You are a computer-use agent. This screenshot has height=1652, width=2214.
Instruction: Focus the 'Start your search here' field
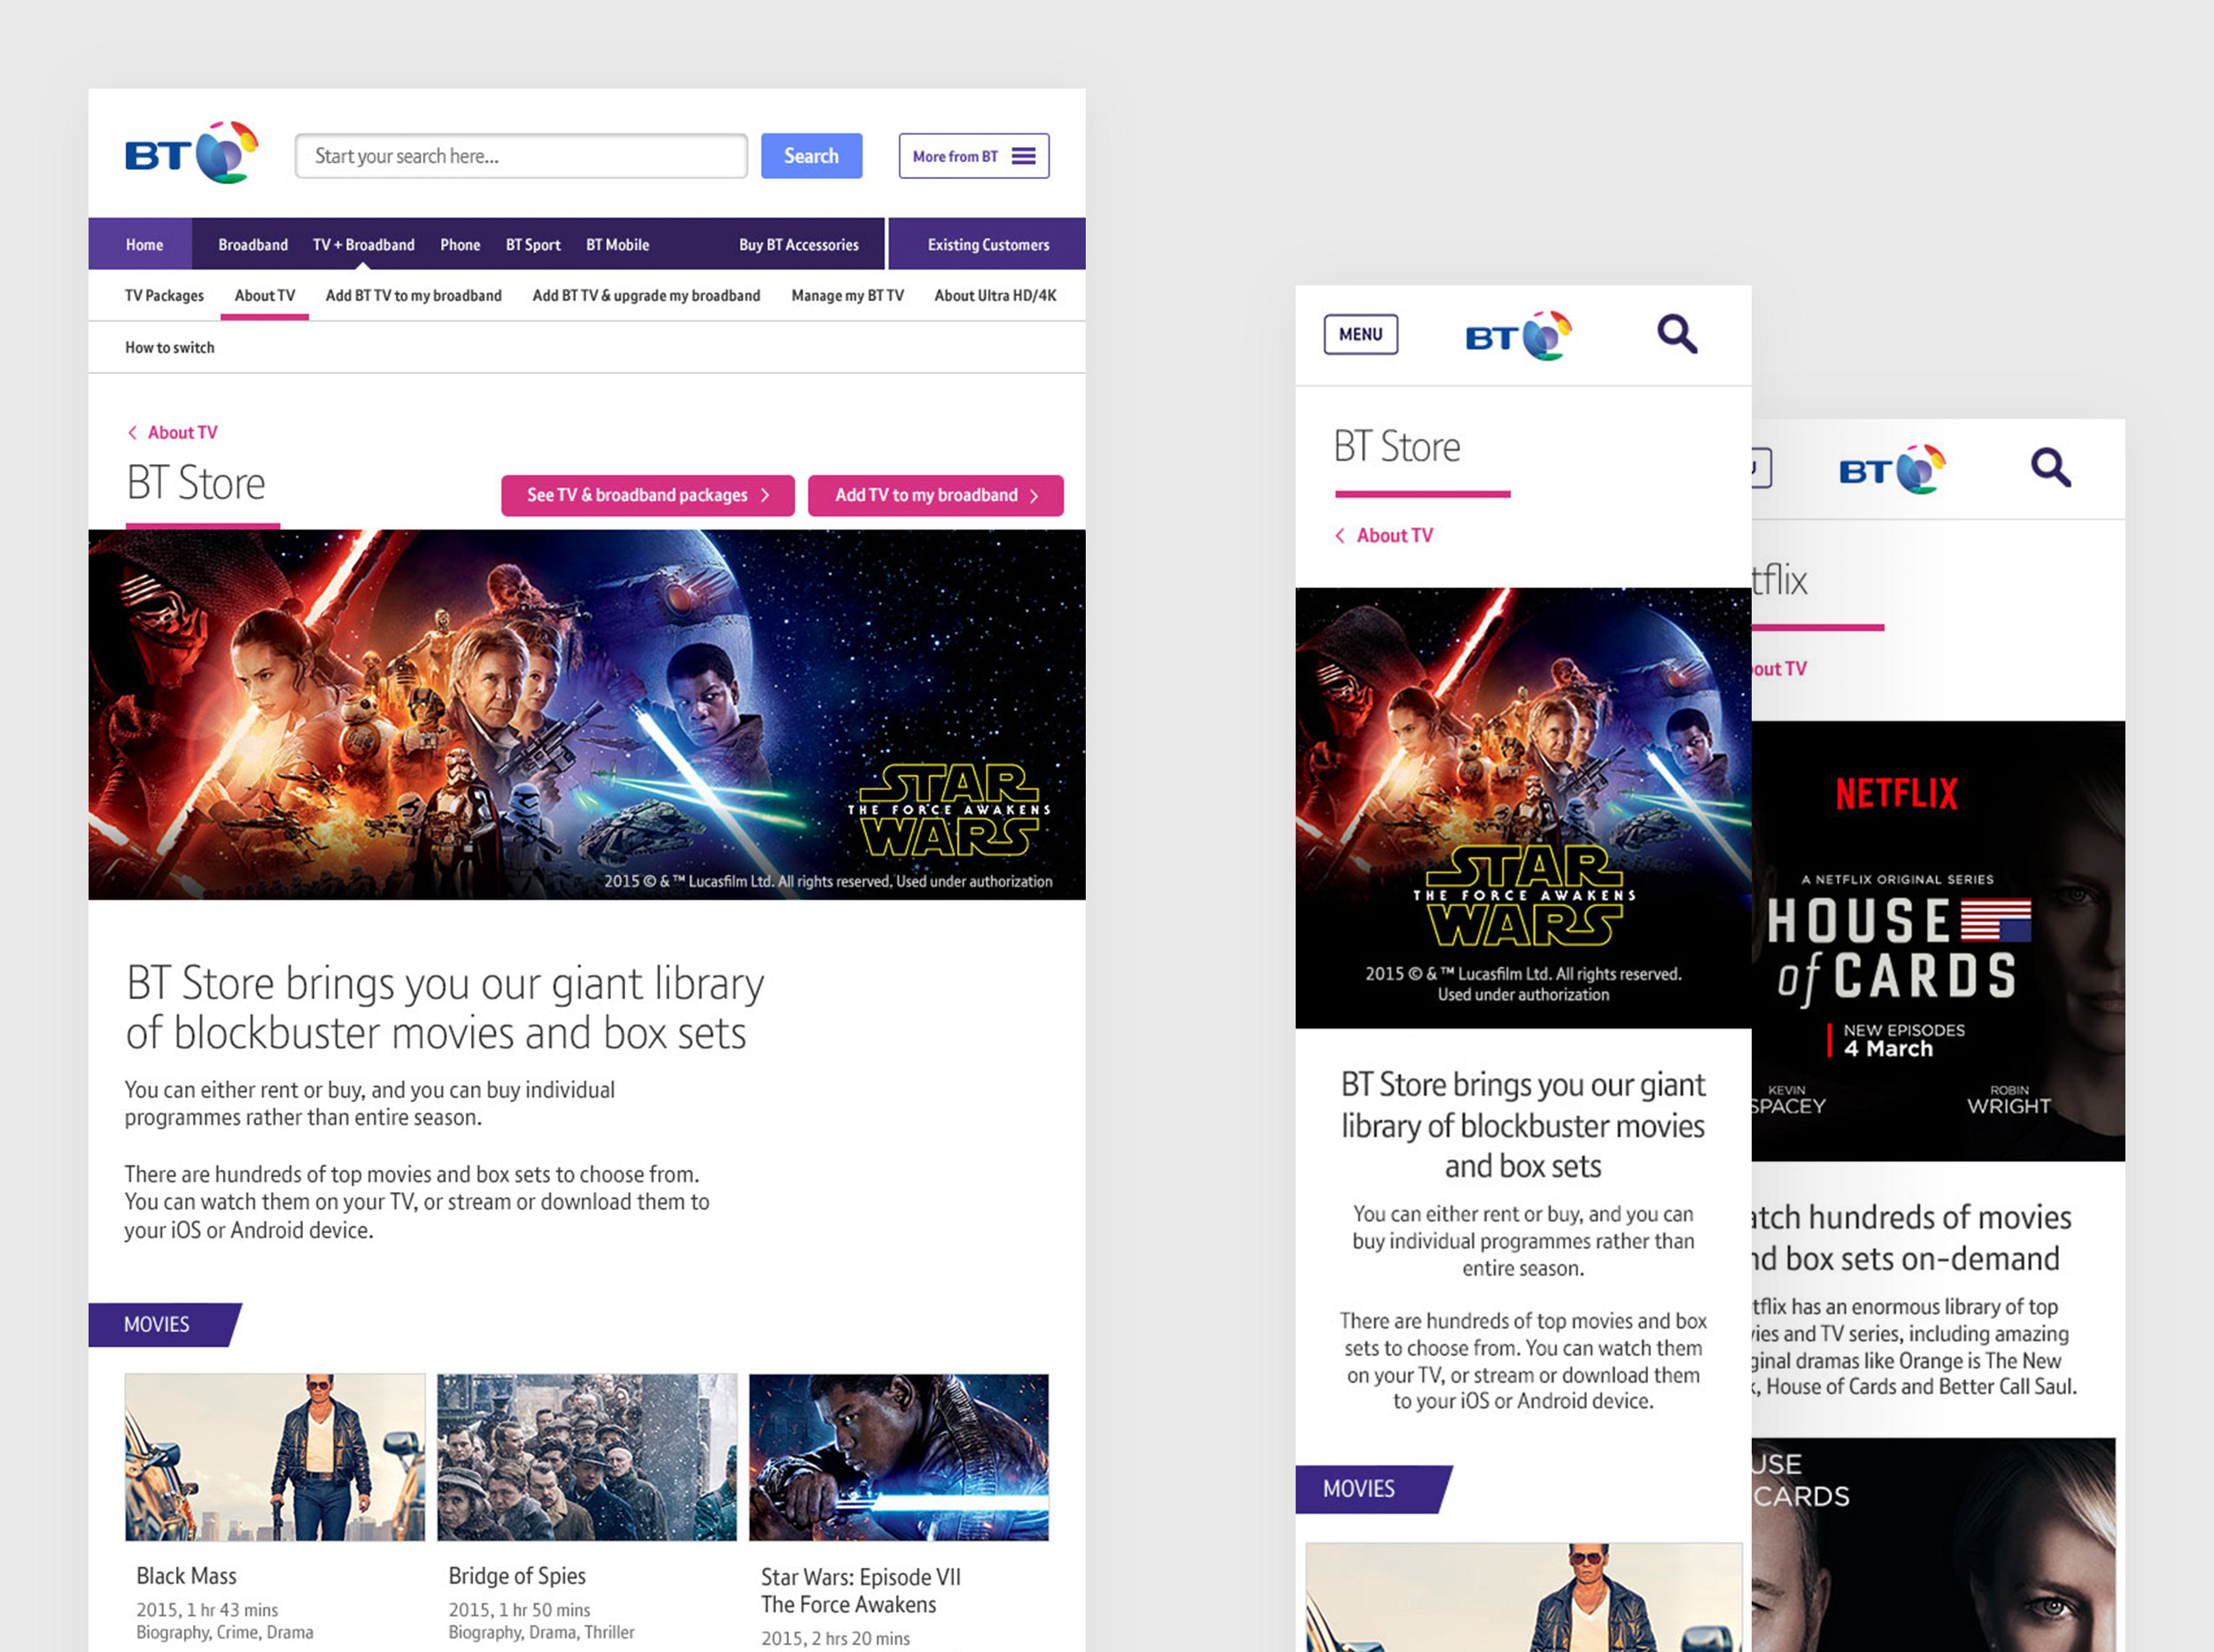pos(521,156)
